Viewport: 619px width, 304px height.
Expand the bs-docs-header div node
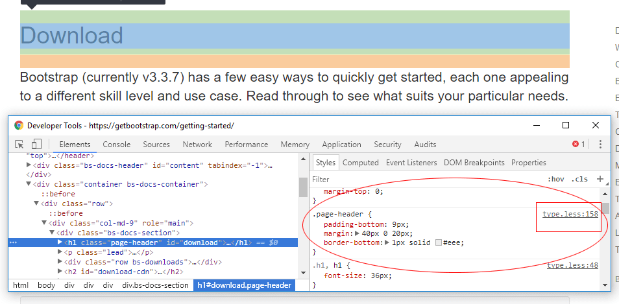coord(29,165)
